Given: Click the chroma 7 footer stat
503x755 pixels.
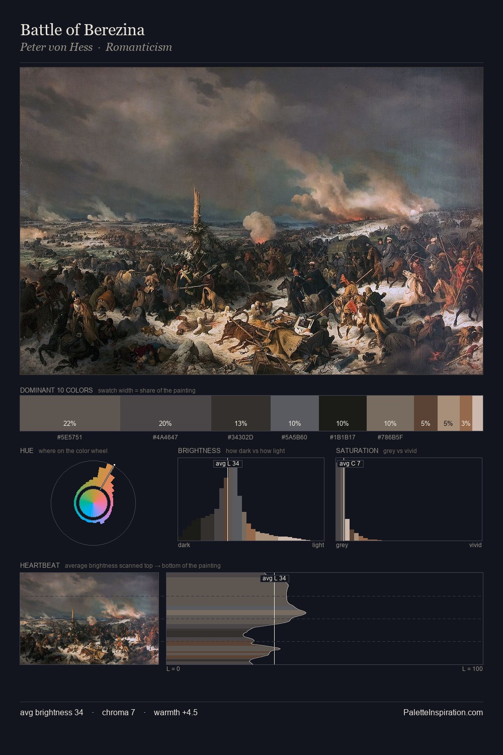Looking at the screenshot, I should pyautogui.click(x=119, y=713).
